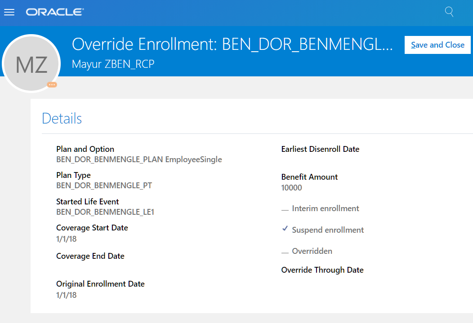This screenshot has width=473, height=323.
Task: Toggle the Interim enrollment indicator
Action: (x=285, y=209)
